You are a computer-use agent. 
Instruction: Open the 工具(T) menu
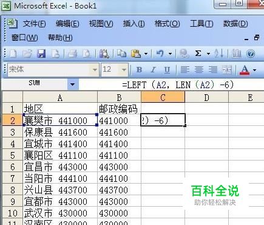tap(201, 24)
